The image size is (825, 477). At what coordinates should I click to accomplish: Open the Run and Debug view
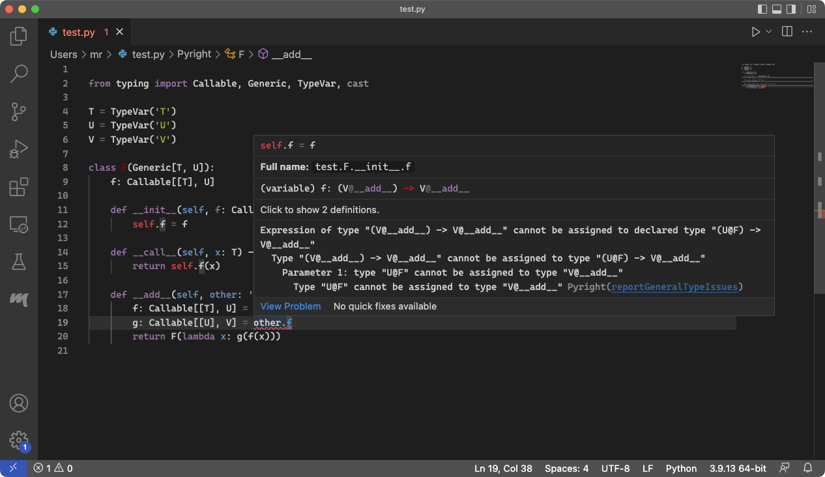(19, 149)
